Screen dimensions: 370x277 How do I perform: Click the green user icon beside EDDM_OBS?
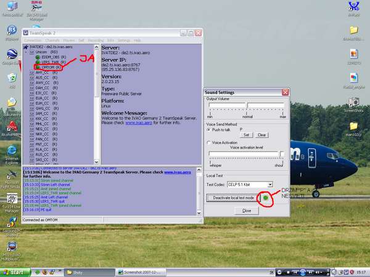click(38, 57)
